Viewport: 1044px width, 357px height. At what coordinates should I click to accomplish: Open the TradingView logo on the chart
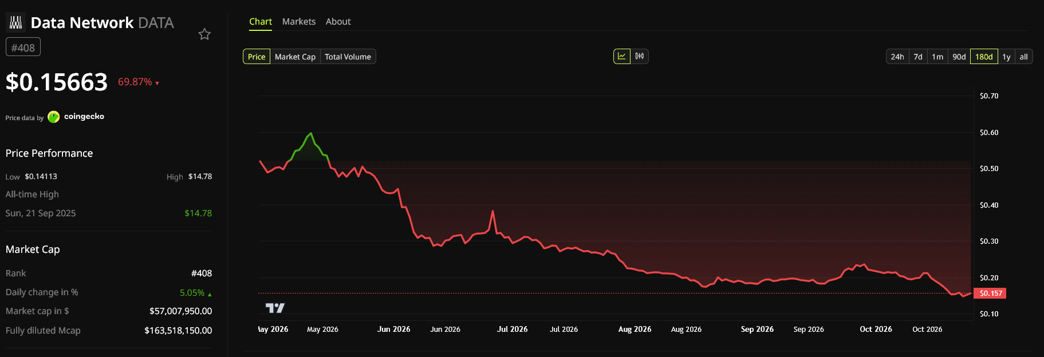[x=275, y=308]
